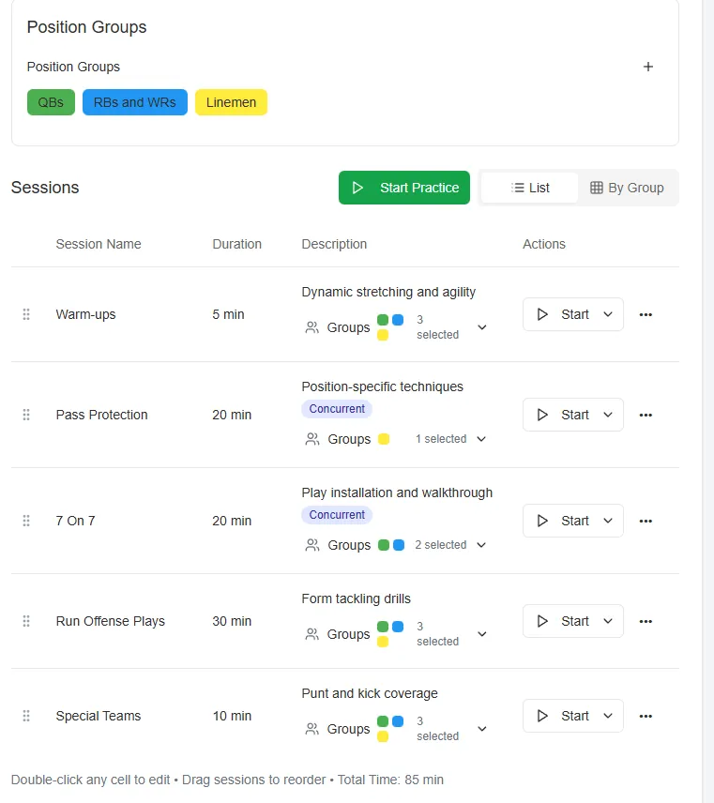Switch to the List view tab
Viewport: 714px width, 803px height.
(530, 188)
